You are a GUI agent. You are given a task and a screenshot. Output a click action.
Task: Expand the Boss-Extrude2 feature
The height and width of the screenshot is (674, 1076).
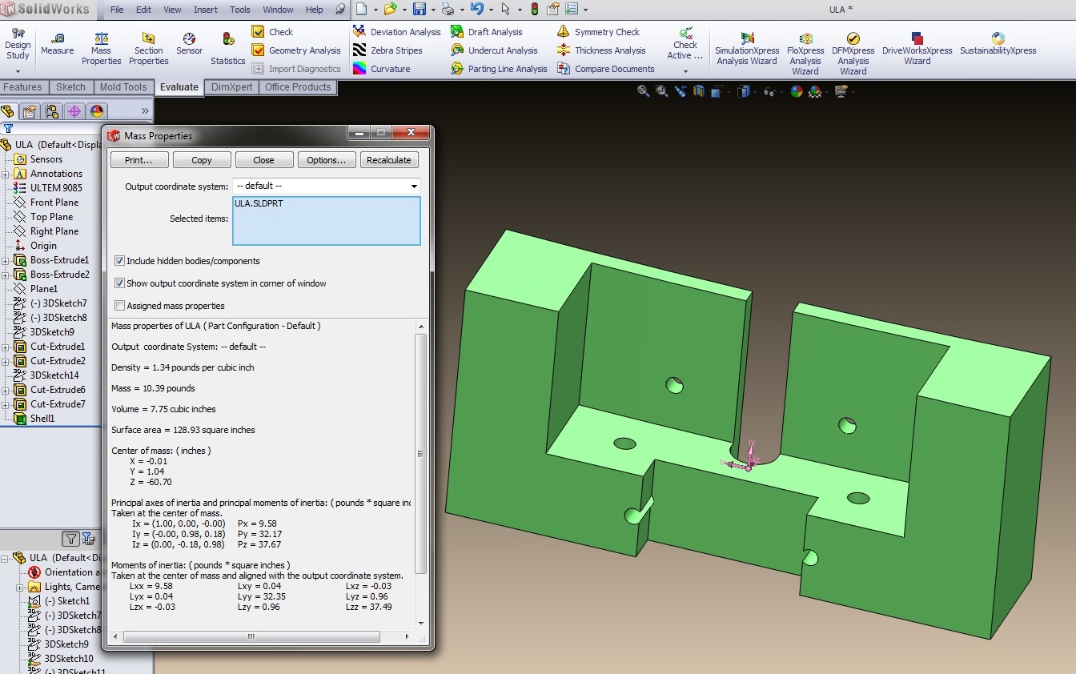pos(6,275)
